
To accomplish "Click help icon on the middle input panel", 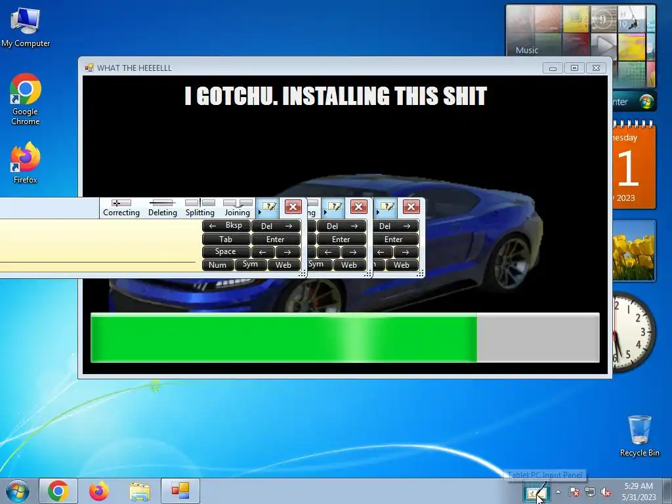I will (x=335, y=207).
